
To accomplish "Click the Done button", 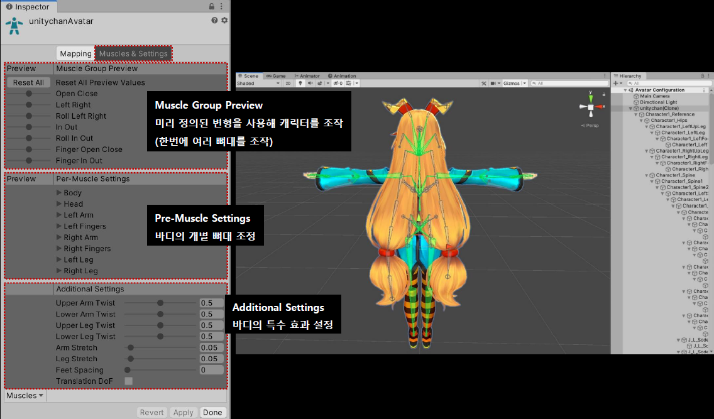I will 212,412.
